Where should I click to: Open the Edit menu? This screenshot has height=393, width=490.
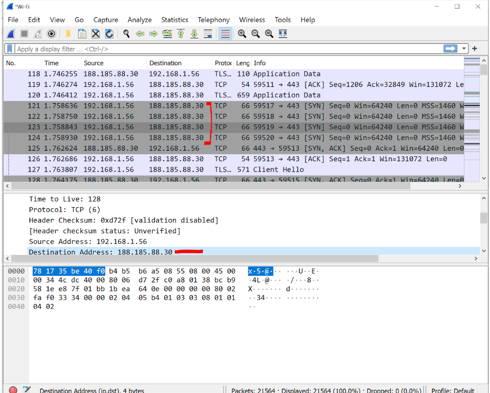[x=34, y=20]
